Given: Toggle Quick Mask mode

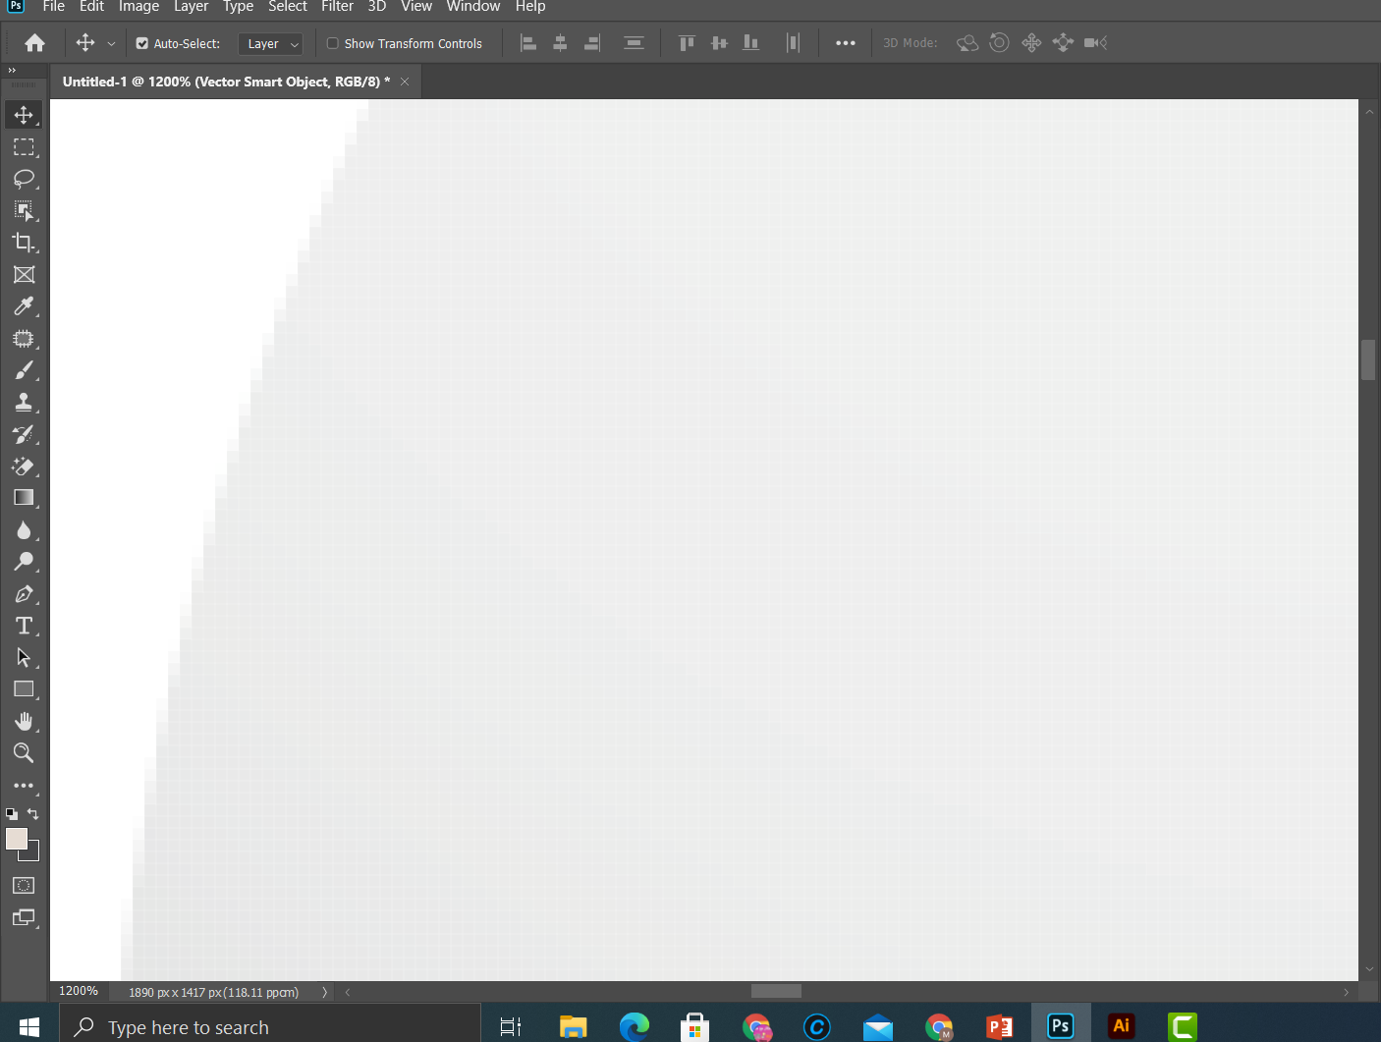Looking at the screenshot, I should pyautogui.click(x=24, y=886).
